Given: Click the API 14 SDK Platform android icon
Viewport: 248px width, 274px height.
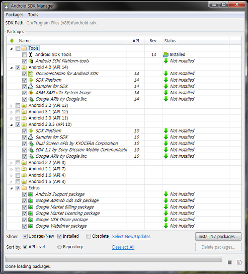Looking at the screenshot, I should coord(31,80).
